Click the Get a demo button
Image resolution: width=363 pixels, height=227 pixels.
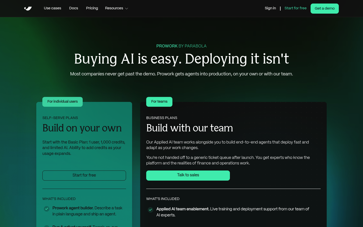(325, 9)
